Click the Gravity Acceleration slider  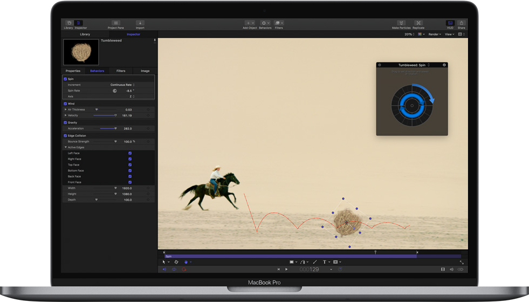pos(107,128)
